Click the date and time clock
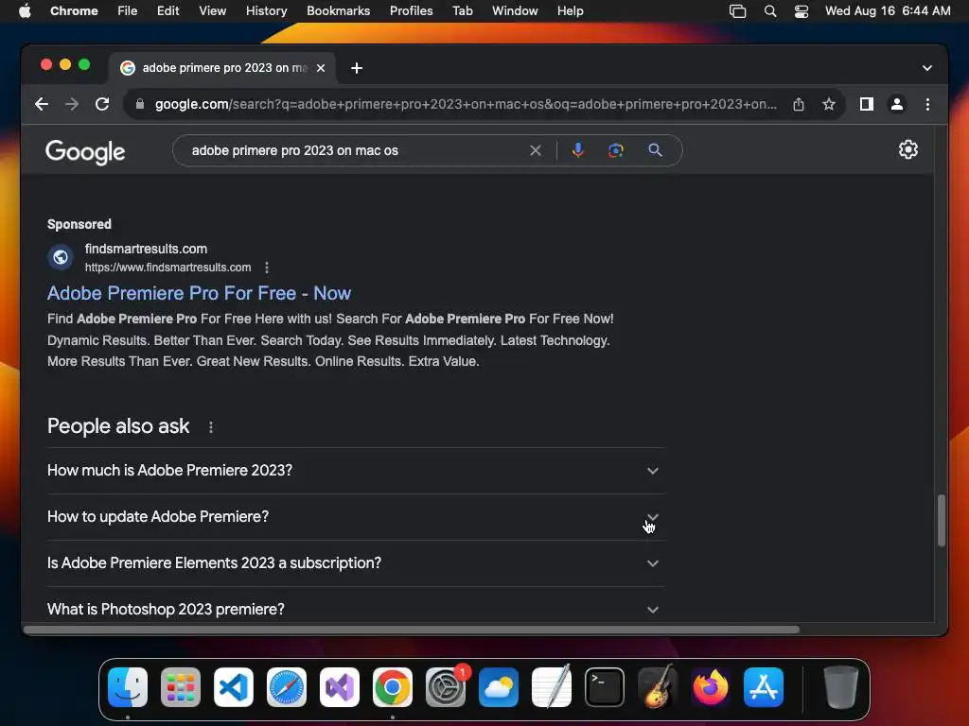969x726 pixels. [x=888, y=10]
